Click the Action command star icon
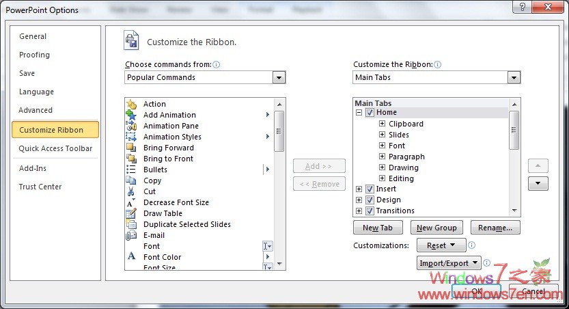This screenshot has height=309, width=569. (x=131, y=104)
